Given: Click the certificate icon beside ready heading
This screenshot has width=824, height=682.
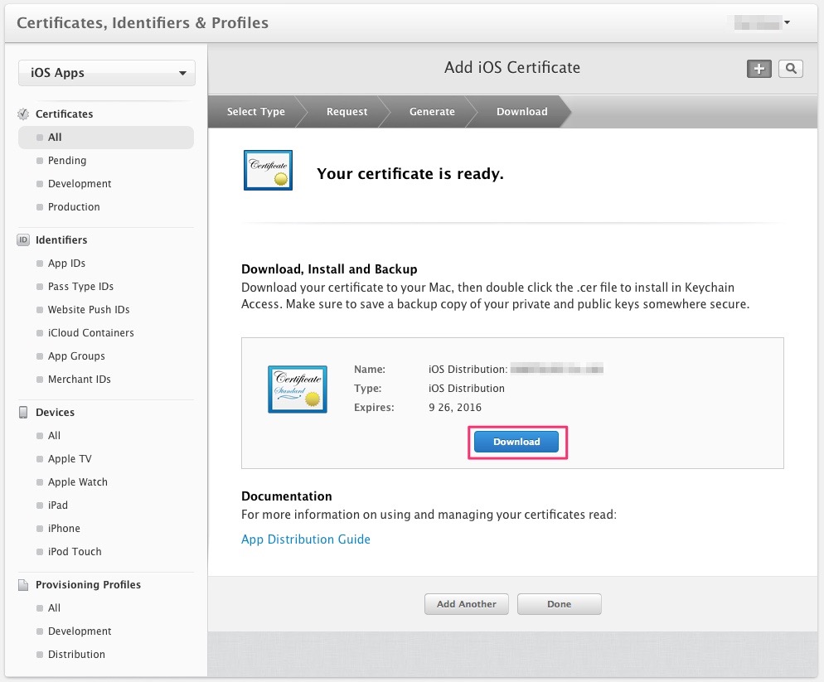Looking at the screenshot, I should (x=268, y=170).
